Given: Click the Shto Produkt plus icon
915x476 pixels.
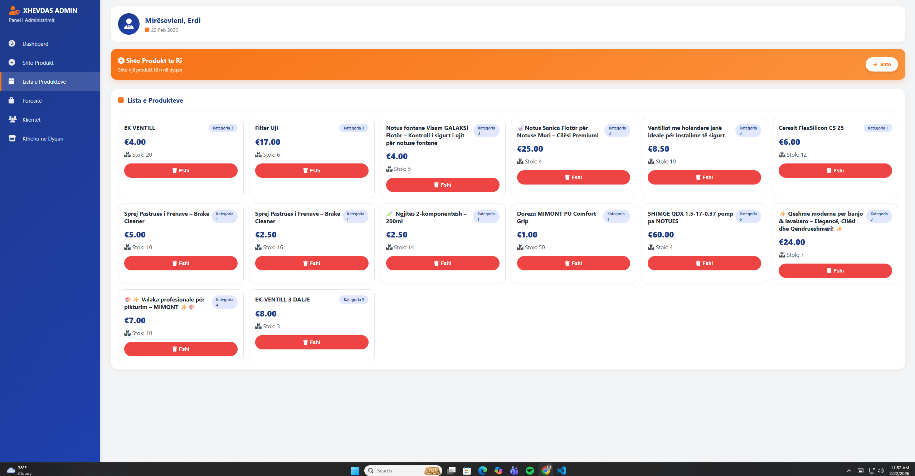Looking at the screenshot, I should 12,63.
